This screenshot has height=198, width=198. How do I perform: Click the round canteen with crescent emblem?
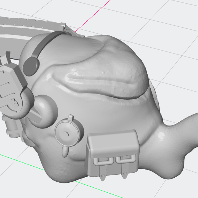tap(69, 132)
